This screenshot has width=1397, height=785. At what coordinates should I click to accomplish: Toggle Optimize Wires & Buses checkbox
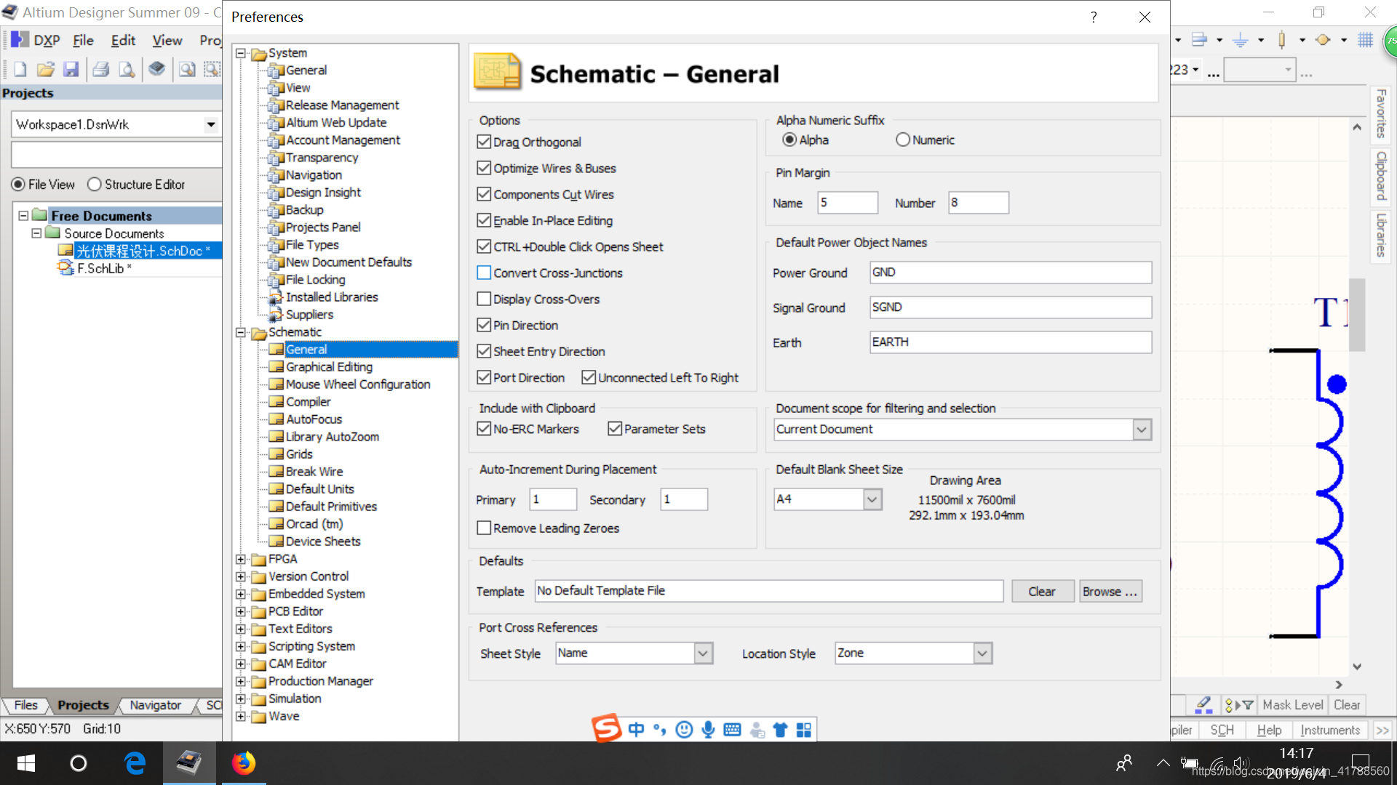(x=484, y=168)
